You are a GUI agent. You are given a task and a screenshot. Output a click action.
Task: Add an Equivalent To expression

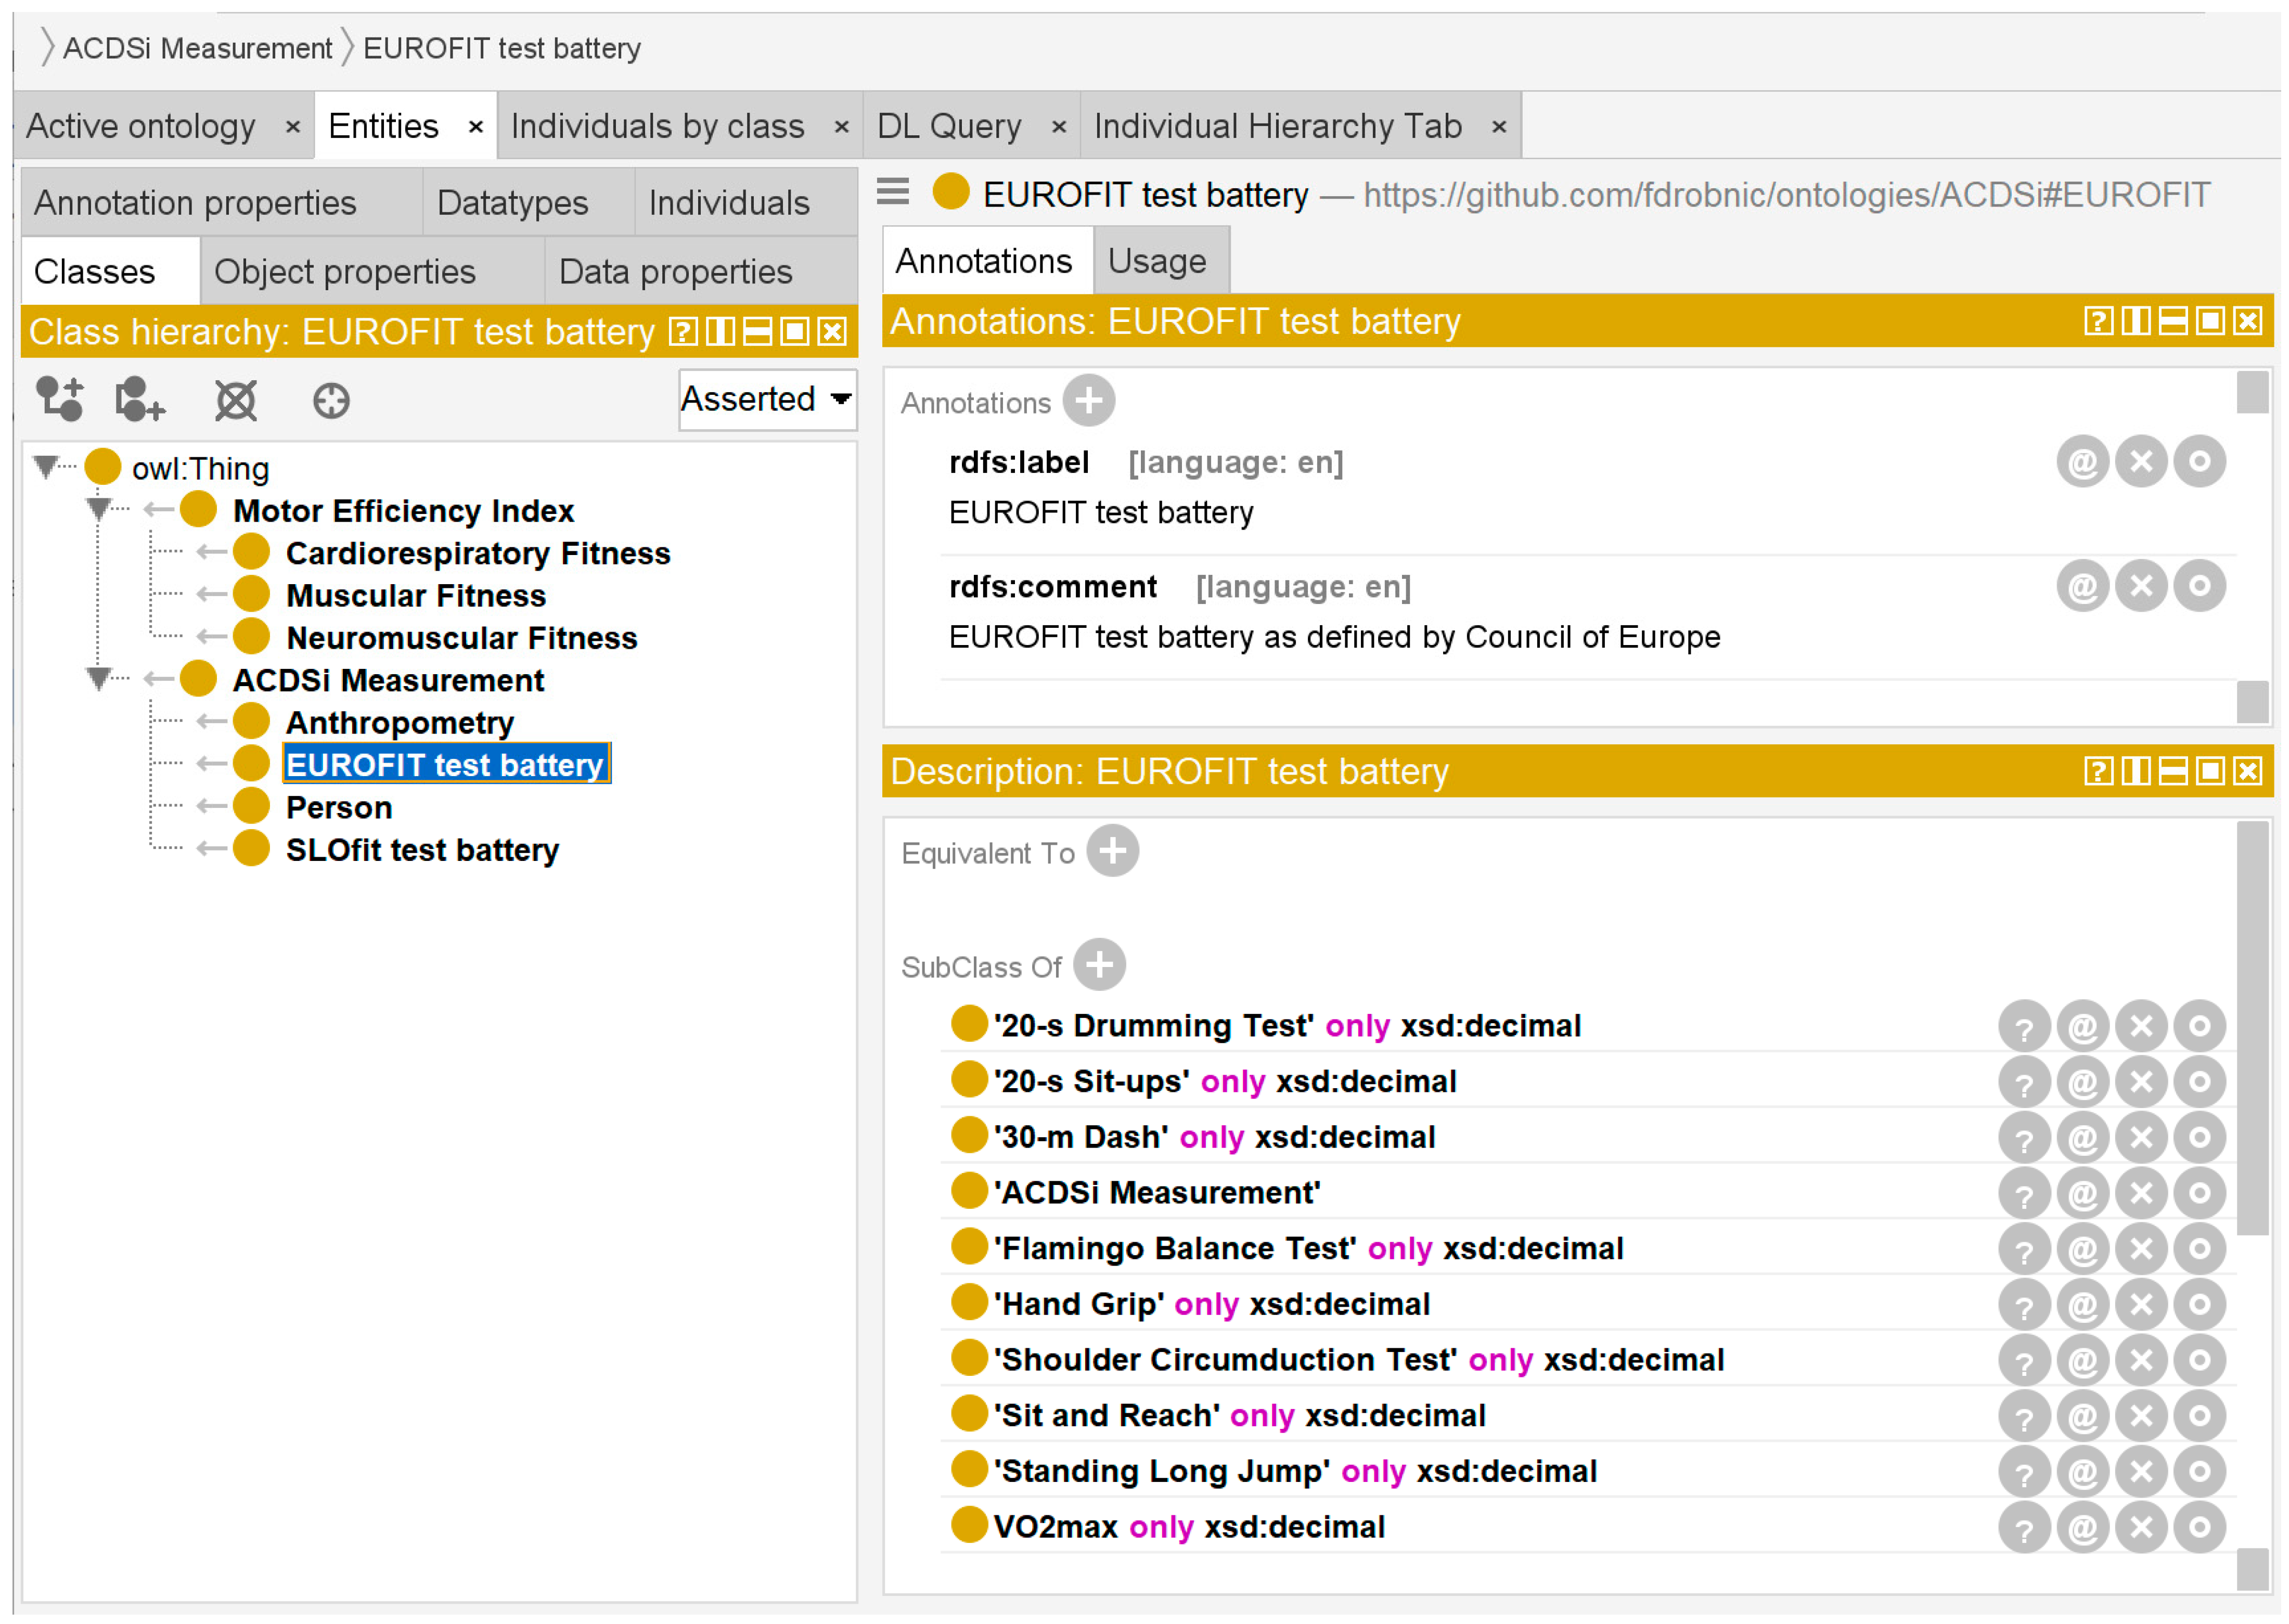[x=1112, y=852]
